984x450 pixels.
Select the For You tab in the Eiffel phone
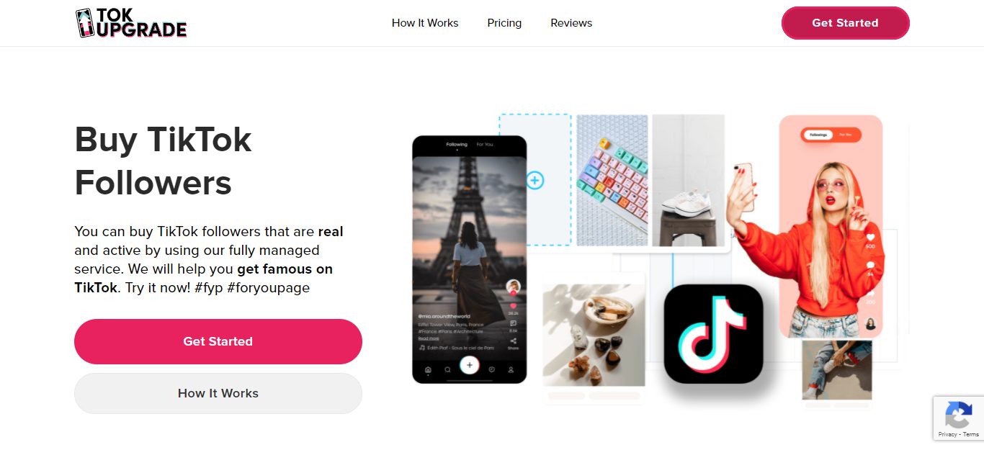(485, 145)
